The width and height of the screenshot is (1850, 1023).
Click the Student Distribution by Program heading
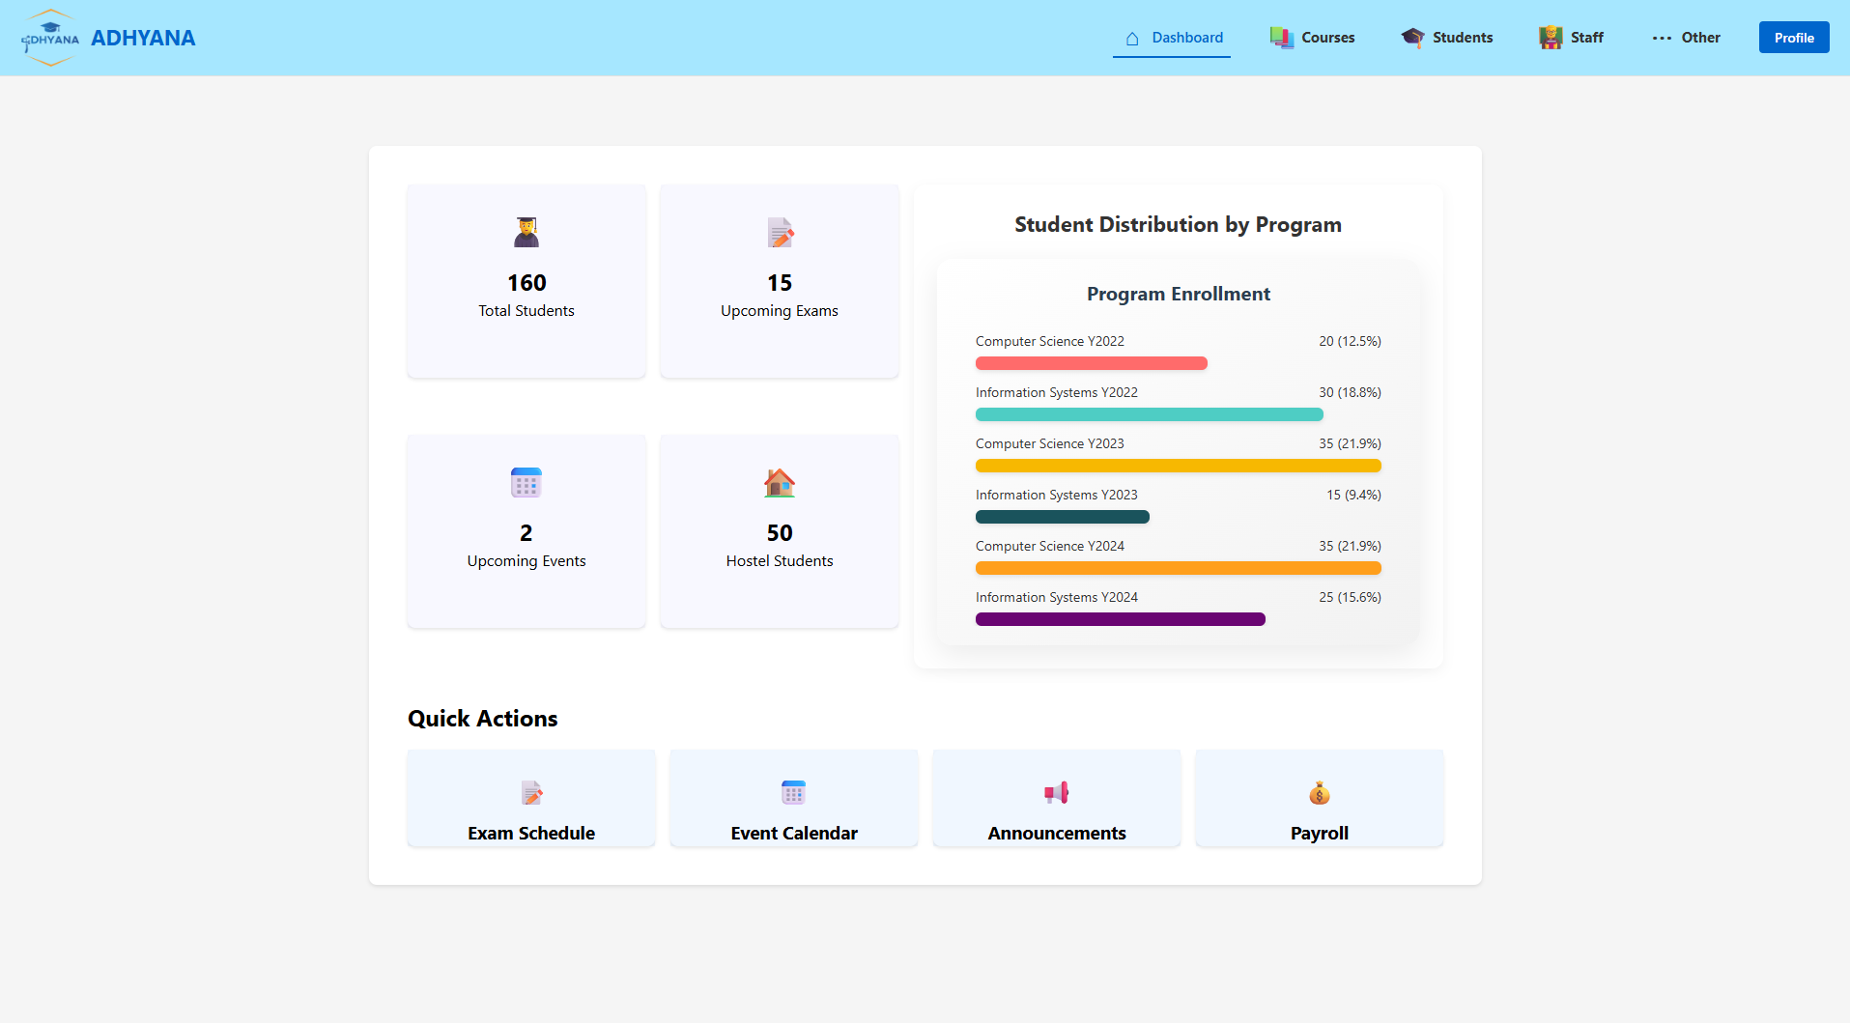pos(1178,225)
